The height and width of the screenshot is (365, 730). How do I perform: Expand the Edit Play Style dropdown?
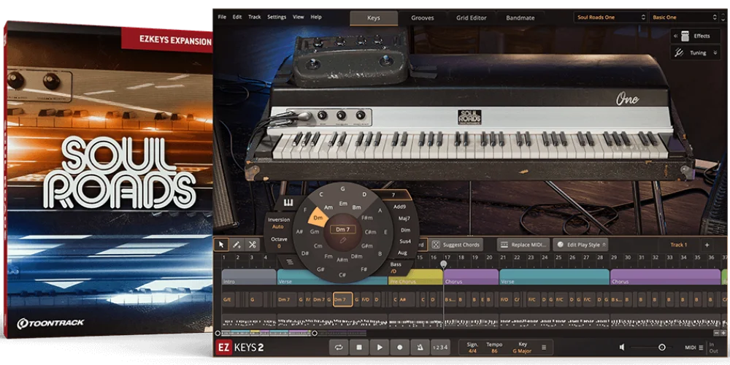click(580, 245)
